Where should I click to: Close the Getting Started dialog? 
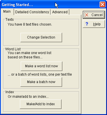point(102,5)
